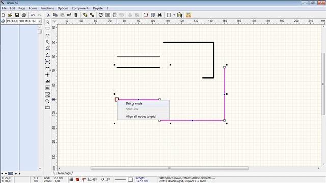Save the document with the floppy disk icon

17,15
